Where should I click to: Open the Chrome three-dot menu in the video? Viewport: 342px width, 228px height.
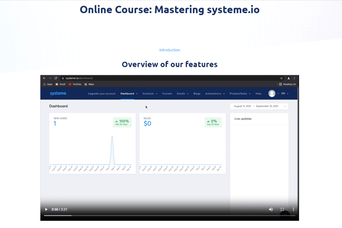(x=295, y=78)
